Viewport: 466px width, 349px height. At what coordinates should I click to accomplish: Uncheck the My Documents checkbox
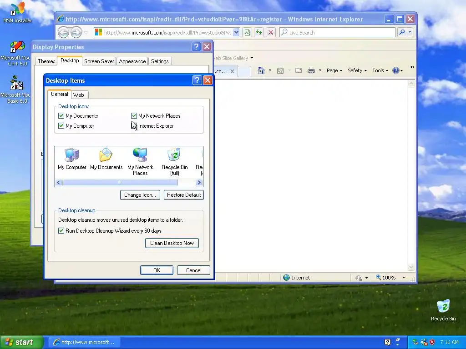(61, 116)
